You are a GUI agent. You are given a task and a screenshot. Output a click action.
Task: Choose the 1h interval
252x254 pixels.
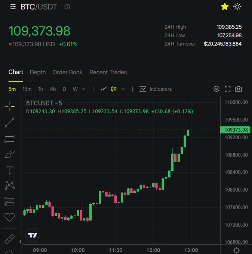click(x=41, y=89)
